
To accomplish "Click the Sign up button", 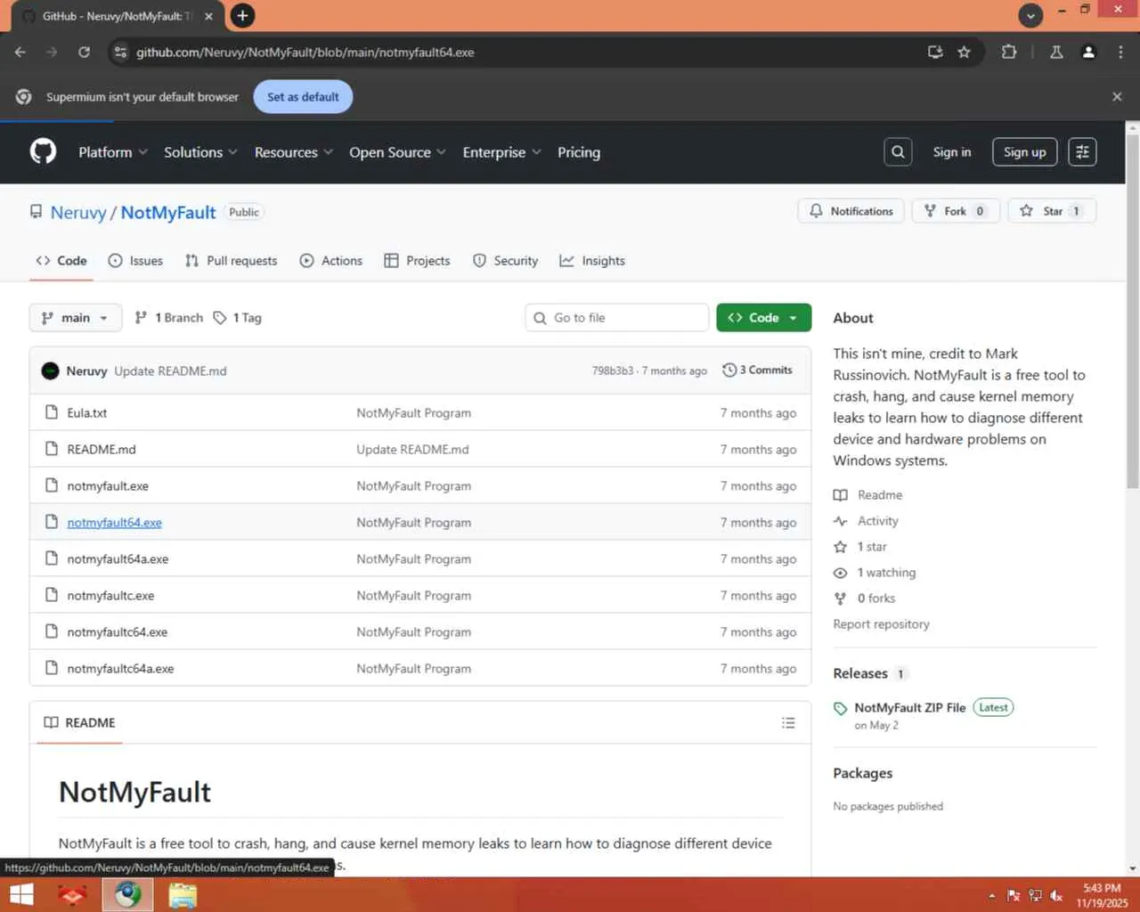I will pyautogui.click(x=1025, y=152).
